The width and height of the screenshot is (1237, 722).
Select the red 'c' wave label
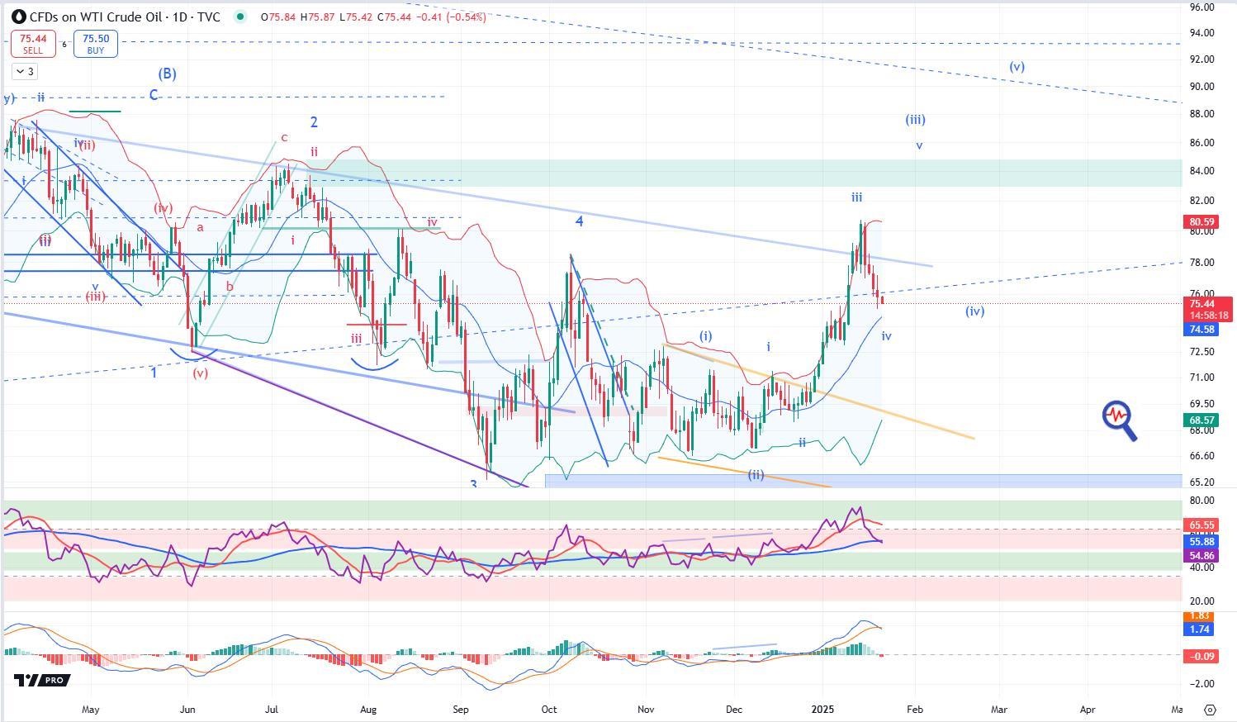point(284,138)
